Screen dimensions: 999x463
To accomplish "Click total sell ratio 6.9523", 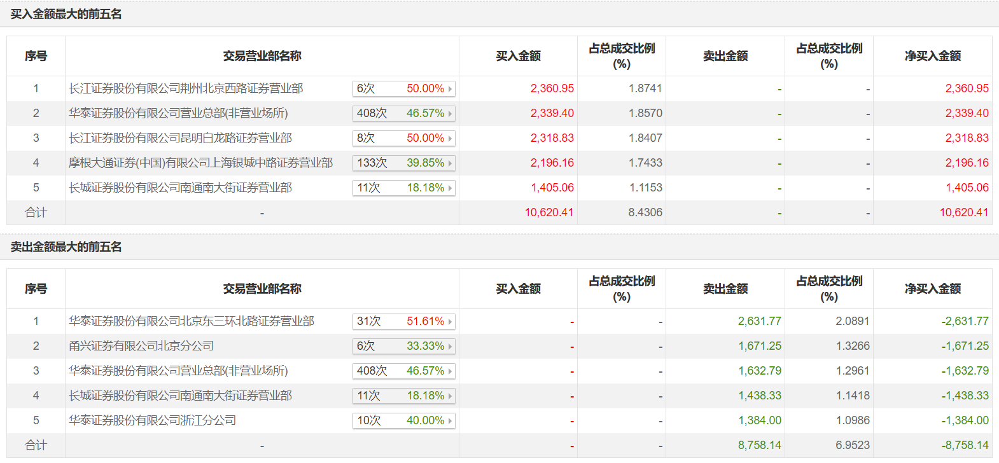I will click(x=853, y=445).
